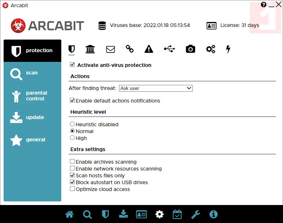This screenshot has width=283, height=223.
Task: Toggle Activate anti-virus protection checkbox
Action: (x=72, y=64)
